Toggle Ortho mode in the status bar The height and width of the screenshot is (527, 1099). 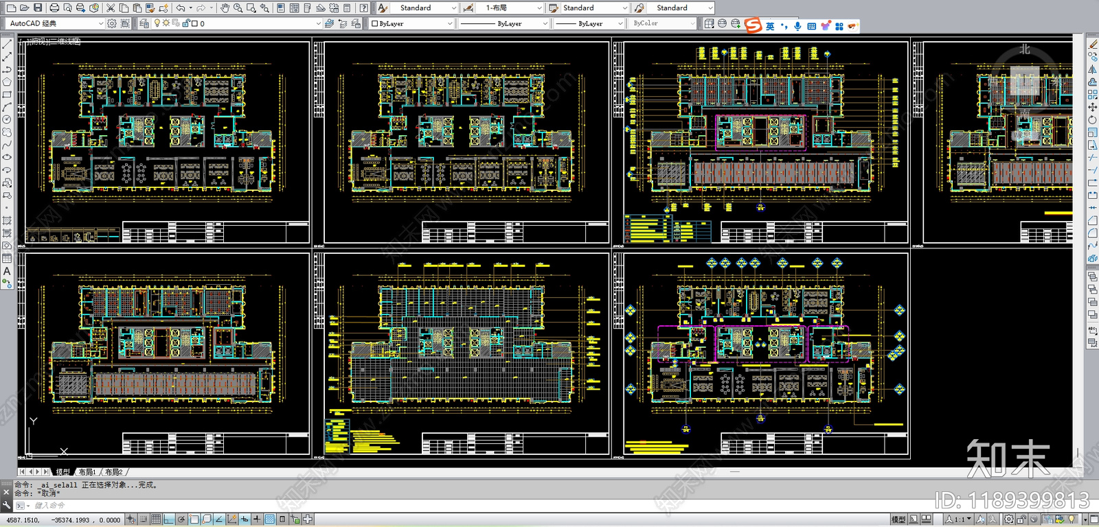[x=168, y=519]
